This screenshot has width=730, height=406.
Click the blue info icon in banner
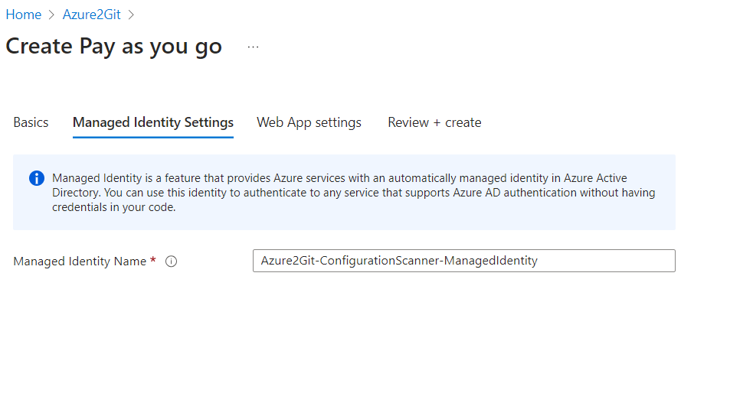click(37, 178)
